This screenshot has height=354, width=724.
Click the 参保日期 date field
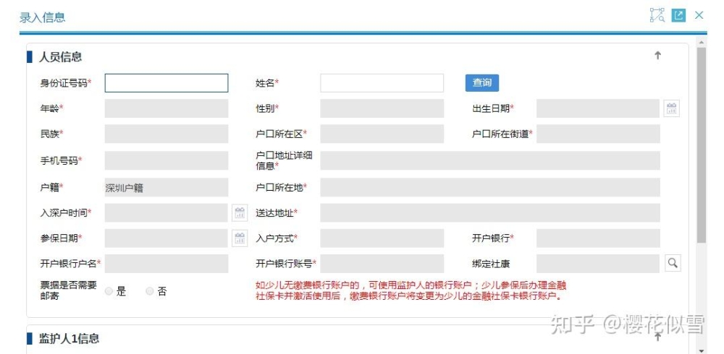point(167,238)
